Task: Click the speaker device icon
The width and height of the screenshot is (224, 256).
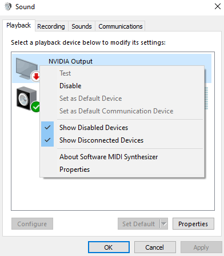Action: (26, 98)
